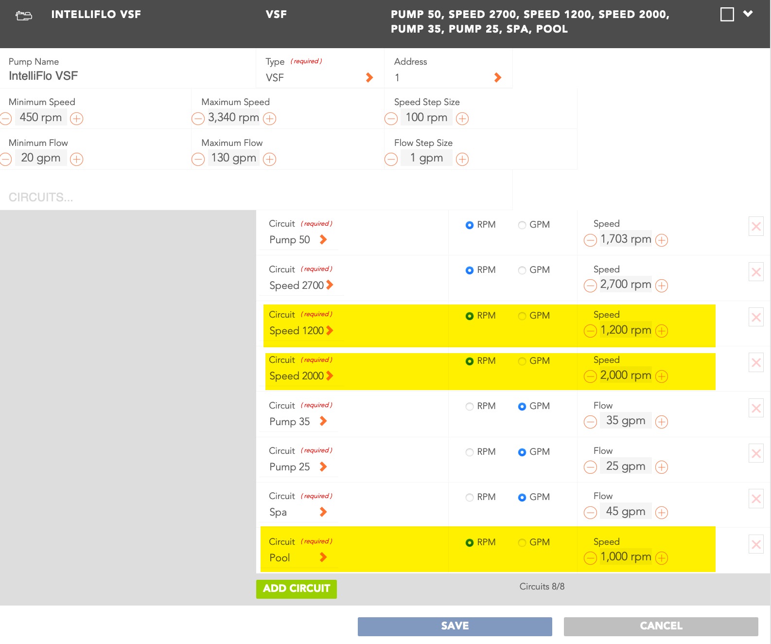Decrease Minimum Flow with minus icon
Viewport: 771px width, 644px height.
[x=5, y=159]
